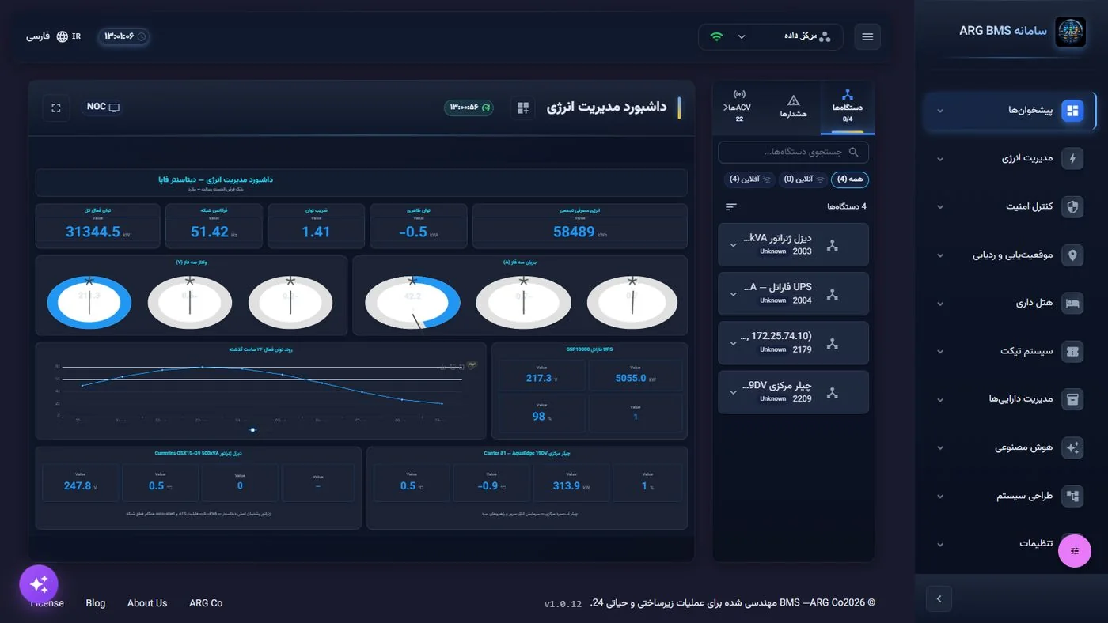1108x623 pixels.
Task: Click the lightning icon for مدیریت انرژی
Action: click(1072, 158)
